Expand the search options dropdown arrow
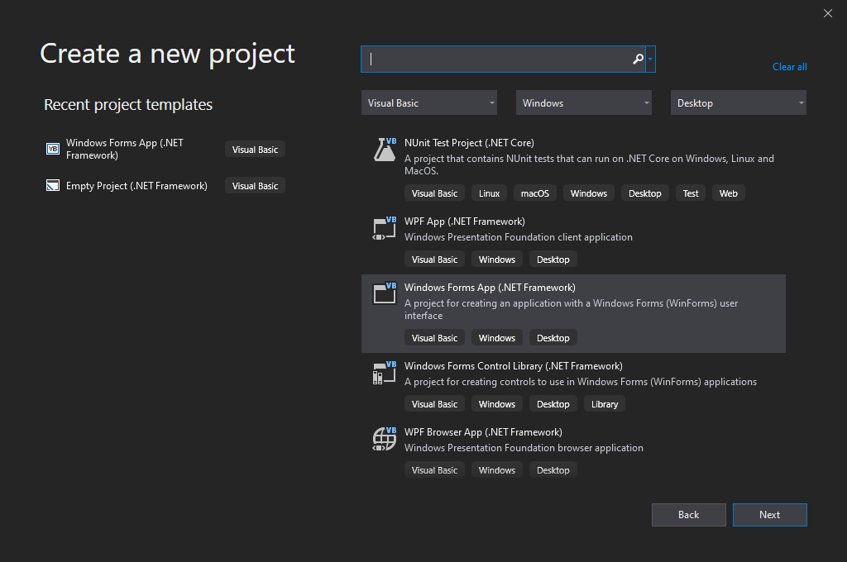The height and width of the screenshot is (562, 847). point(650,59)
